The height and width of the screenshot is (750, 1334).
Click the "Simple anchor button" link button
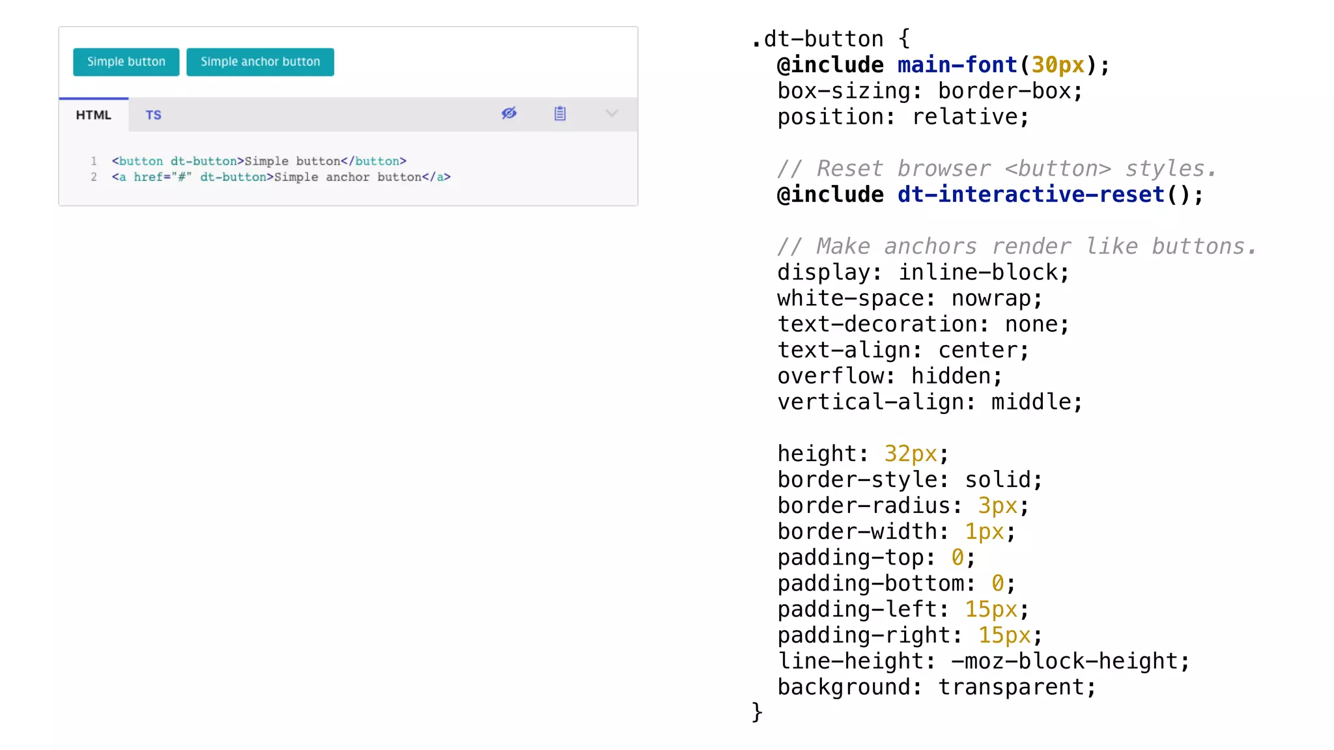coord(260,62)
